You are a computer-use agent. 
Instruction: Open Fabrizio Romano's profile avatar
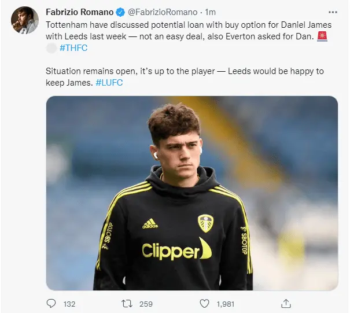(24, 20)
